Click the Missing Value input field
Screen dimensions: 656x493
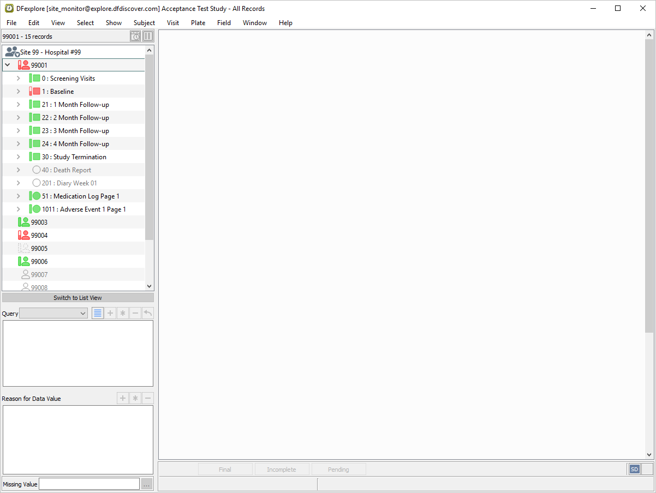[x=89, y=484]
